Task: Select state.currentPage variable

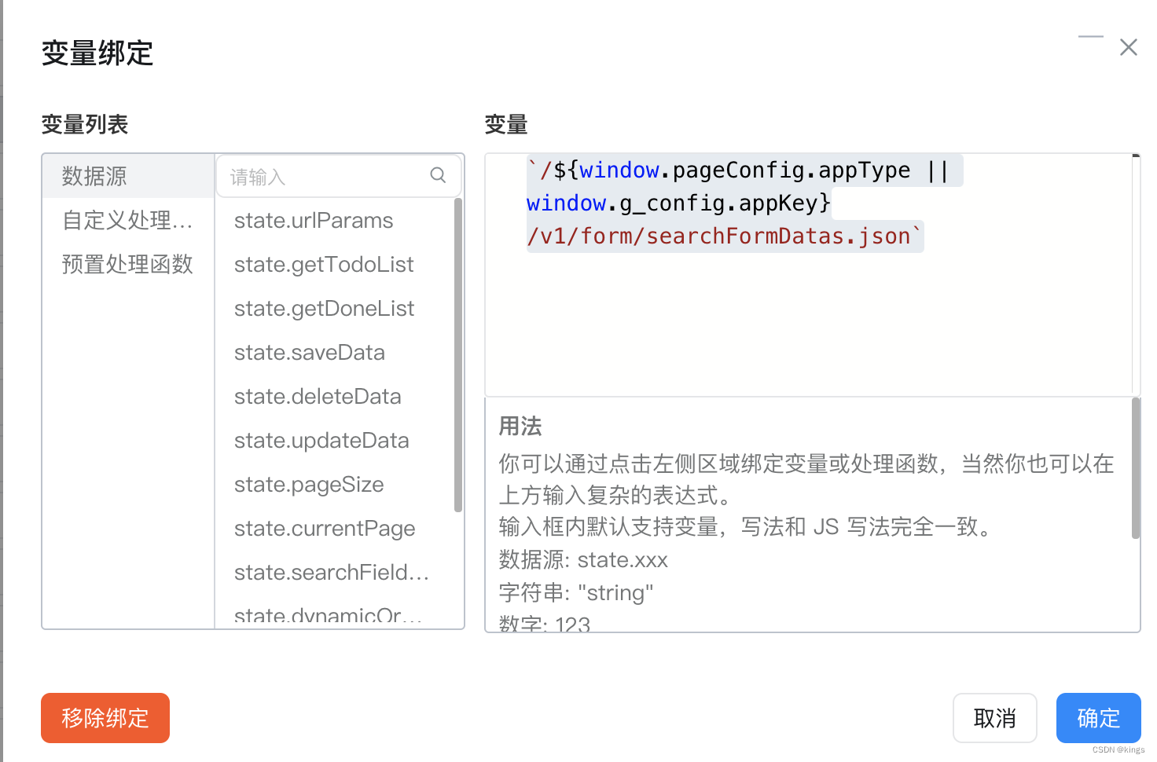Action: point(325,529)
